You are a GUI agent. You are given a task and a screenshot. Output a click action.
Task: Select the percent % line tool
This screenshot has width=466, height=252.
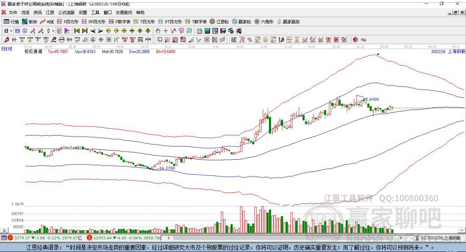click(x=250, y=40)
